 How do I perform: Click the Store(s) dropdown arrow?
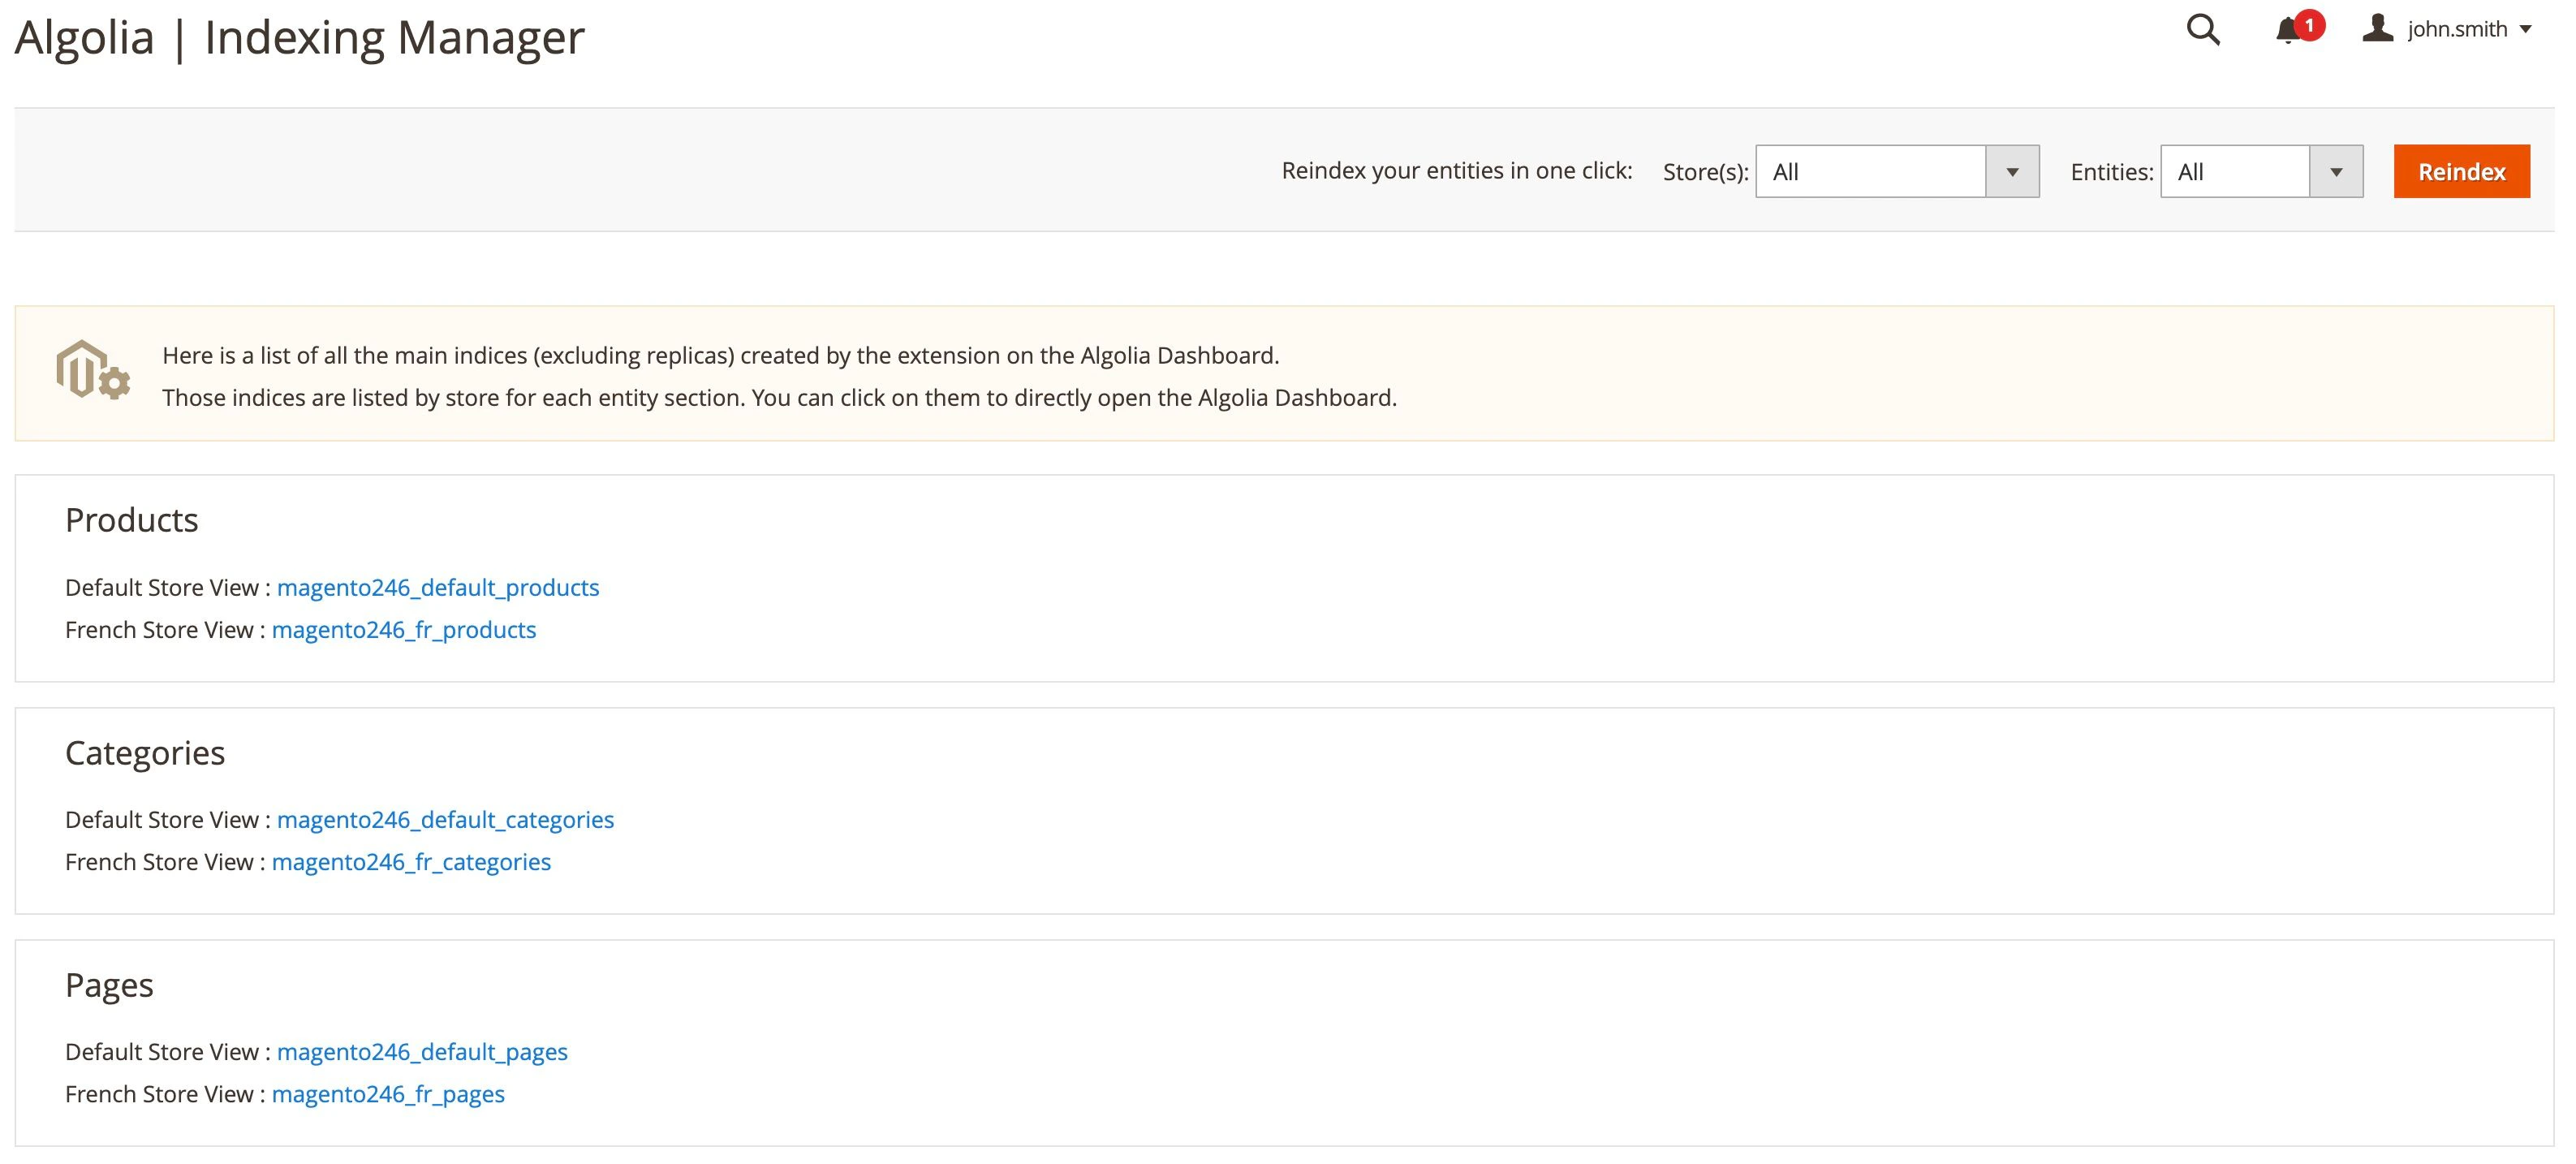(x=2013, y=171)
